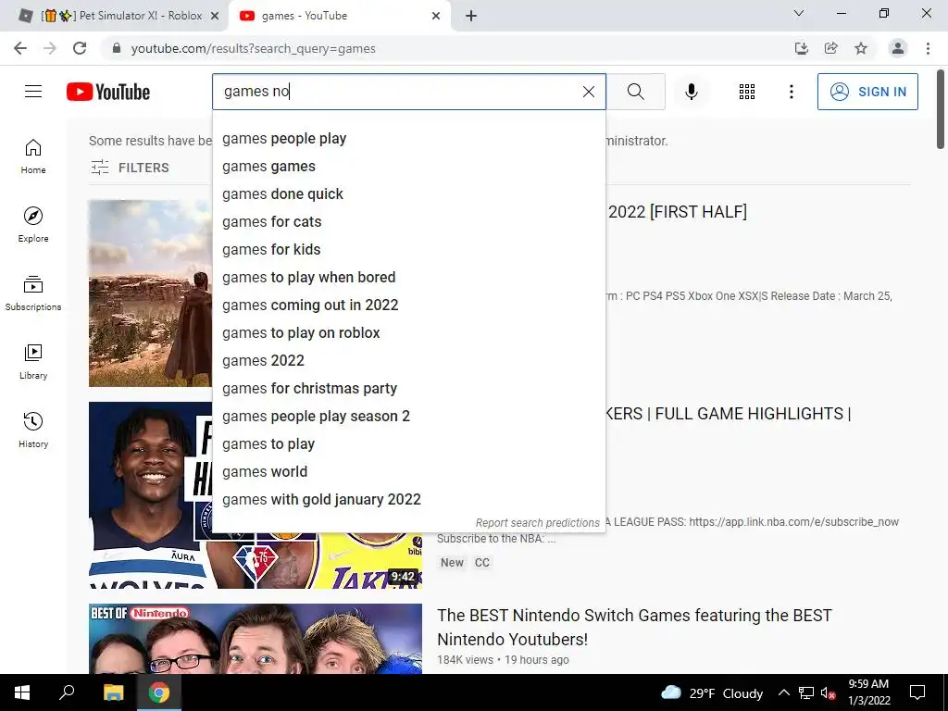Click in the search field containing 'games no'

pos(399,92)
